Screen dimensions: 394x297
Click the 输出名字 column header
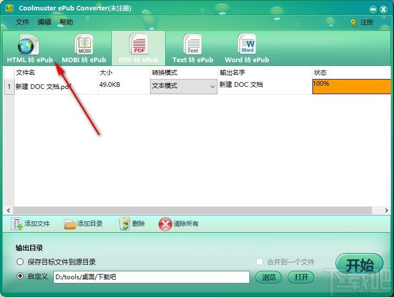coord(265,73)
